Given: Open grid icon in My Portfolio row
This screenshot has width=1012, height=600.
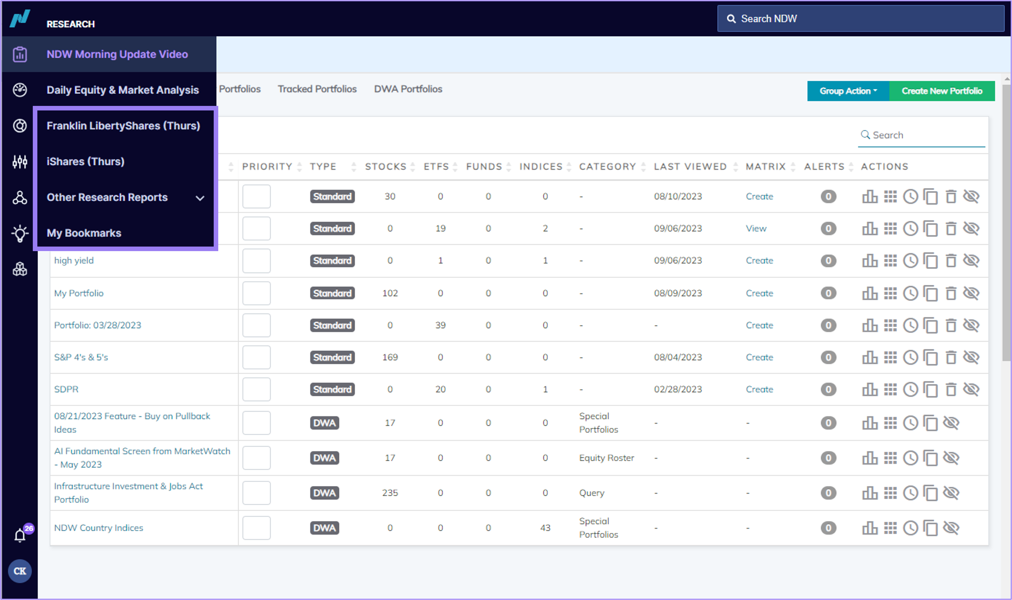Looking at the screenshot, I should [890, 293].
